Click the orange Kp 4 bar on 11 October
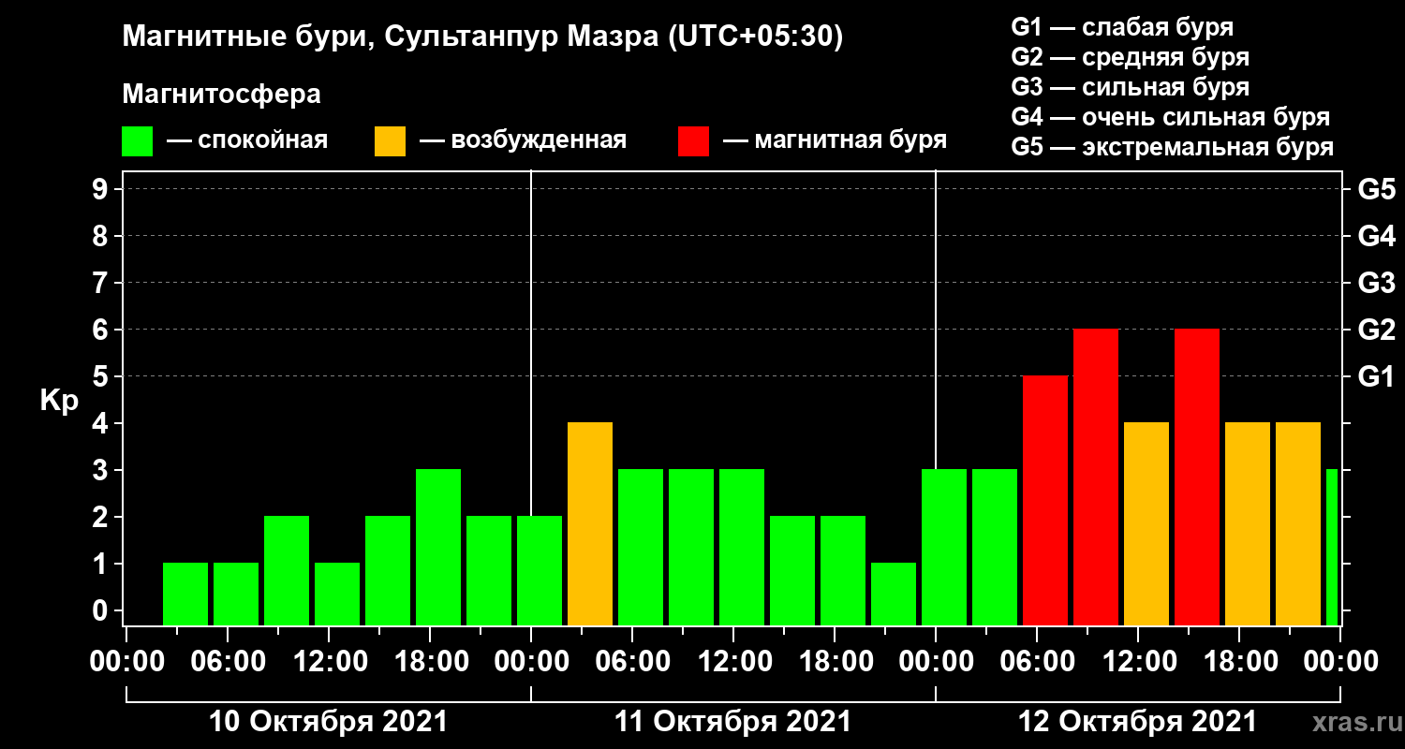The height and width of the screenshot is (749, 1405). (x=590, y=523)
